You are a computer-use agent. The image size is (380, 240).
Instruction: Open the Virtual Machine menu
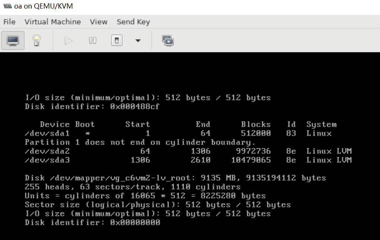pyautogui.click(x=53, y=22)
